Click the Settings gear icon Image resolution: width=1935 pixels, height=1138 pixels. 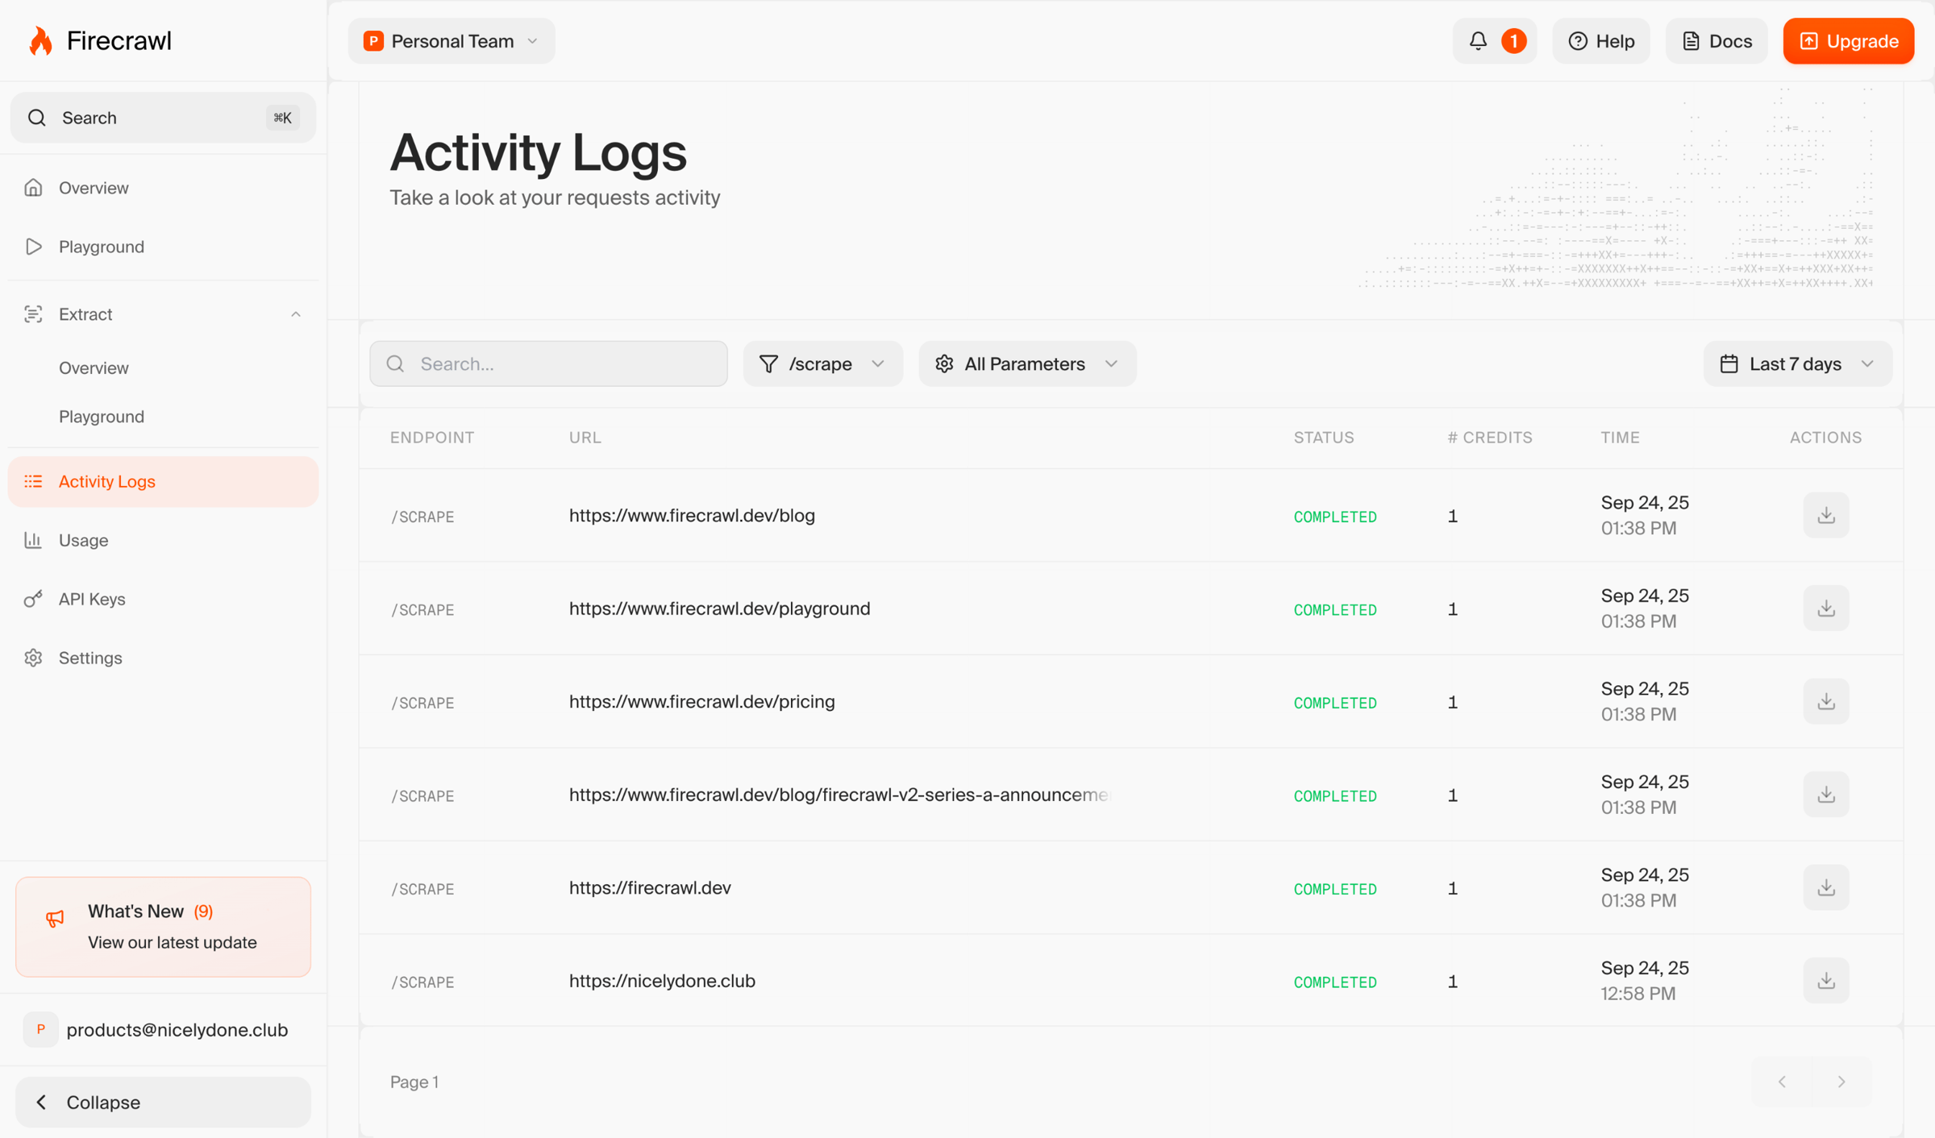pyautogui.click(x=33, y=658)
